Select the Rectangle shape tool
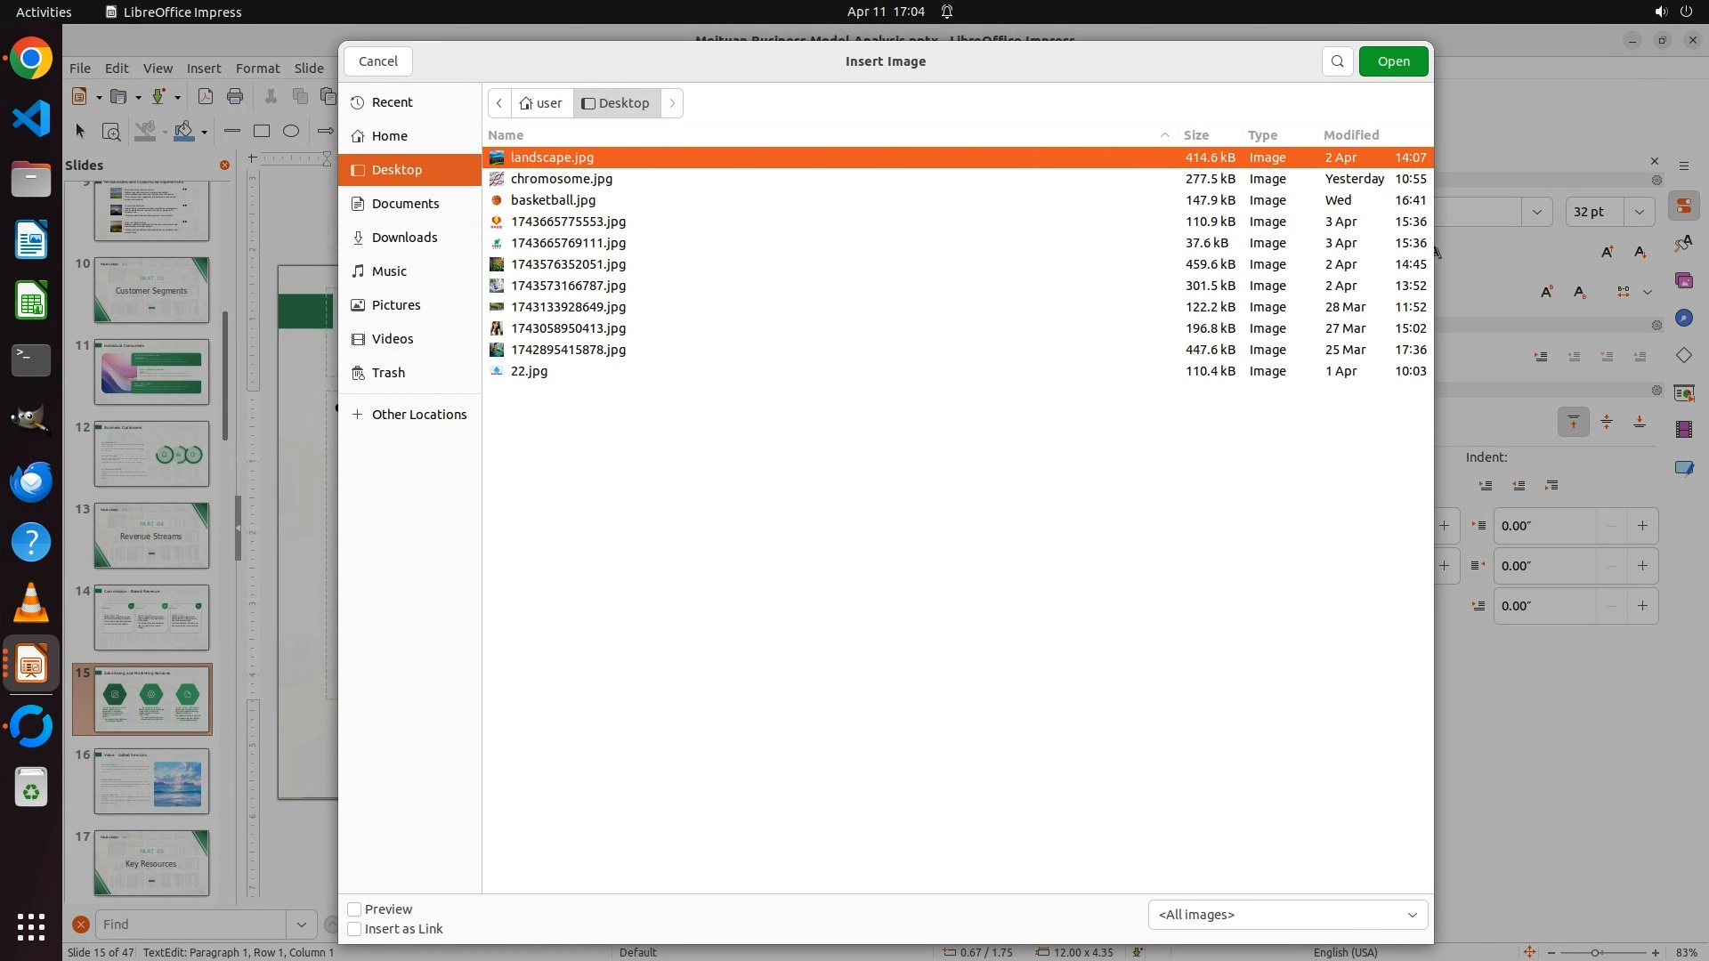Screen dimensions: 1709x961 (261, 131)
